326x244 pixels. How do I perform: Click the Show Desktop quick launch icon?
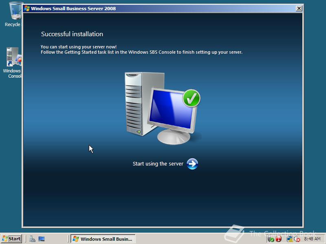click(x=42, y=239)
